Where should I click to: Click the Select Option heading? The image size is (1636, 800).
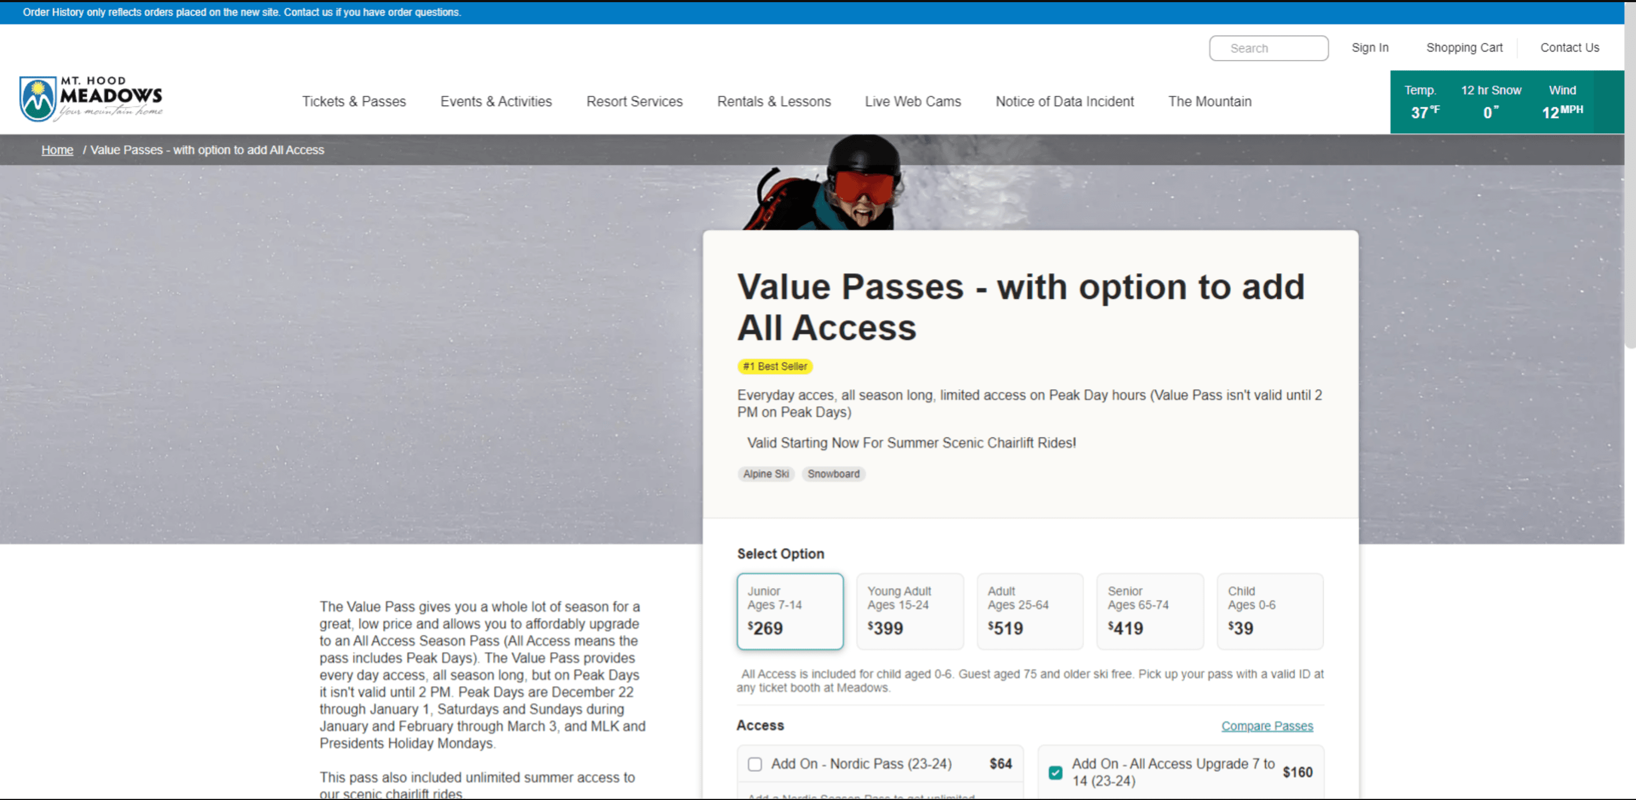point(781,554)
